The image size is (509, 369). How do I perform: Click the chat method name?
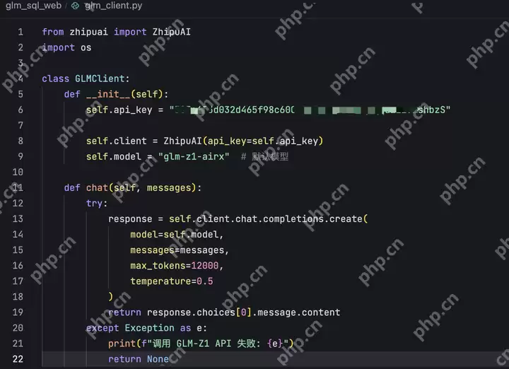point(97,187)
